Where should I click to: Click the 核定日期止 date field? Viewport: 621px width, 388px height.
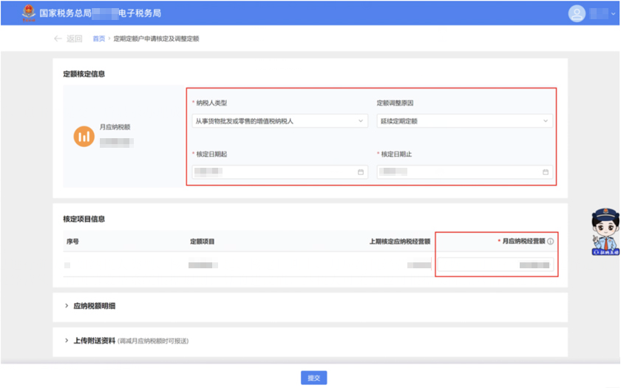458,171
